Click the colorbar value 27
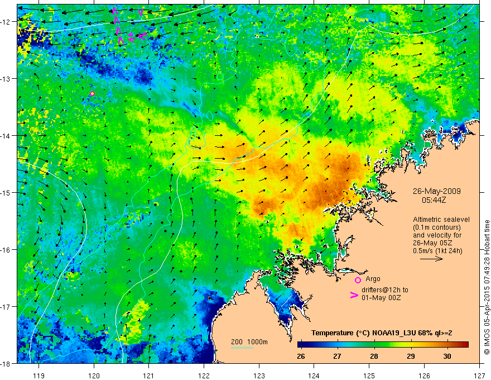Viewport: 491px width, 380px height. click(337, 356)
